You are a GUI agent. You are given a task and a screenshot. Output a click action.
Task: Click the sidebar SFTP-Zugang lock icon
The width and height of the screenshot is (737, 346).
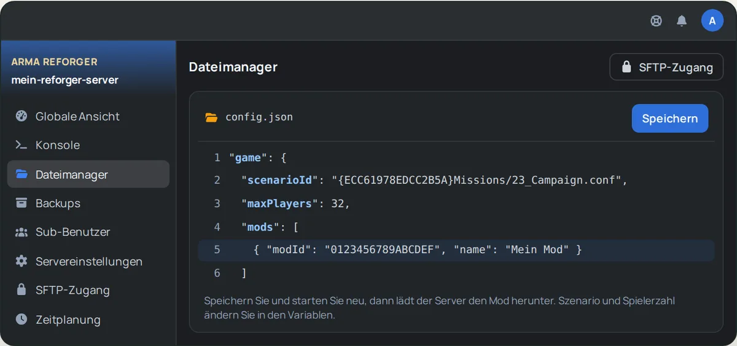(x=21, y=290)
